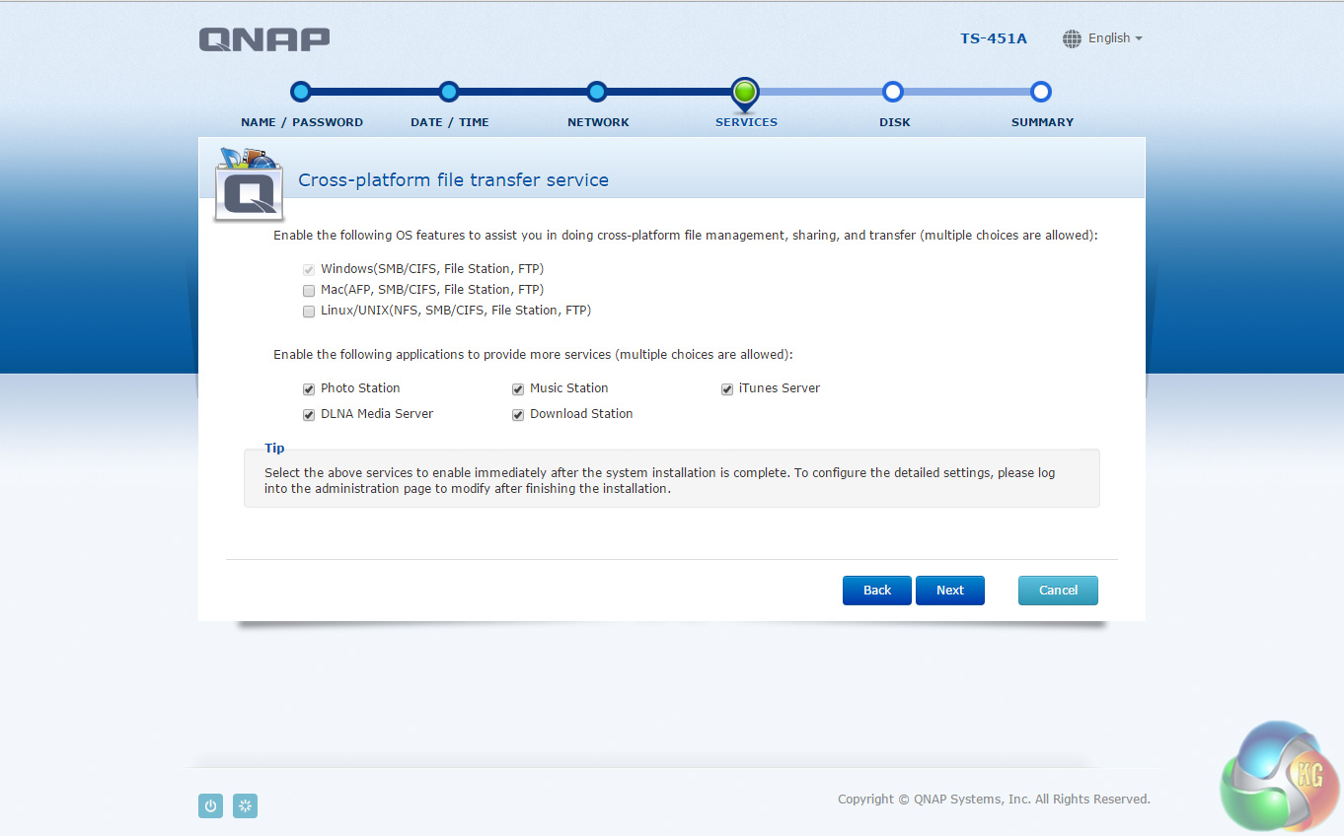Image resolution: width=1344 pixels, height=836 pixels.
Task: Click the 'Select the above services' tip text
Action: click(660, 481)
